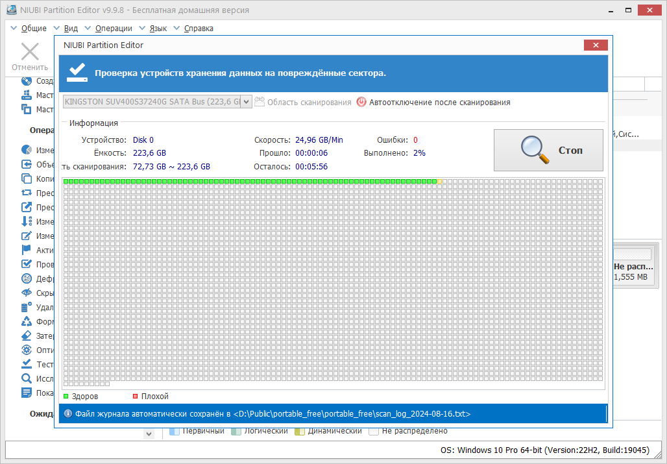Viewport: 667px width, 464px height.
Task: Click the yellow currently scanning block
Action: tap(439, 182)
